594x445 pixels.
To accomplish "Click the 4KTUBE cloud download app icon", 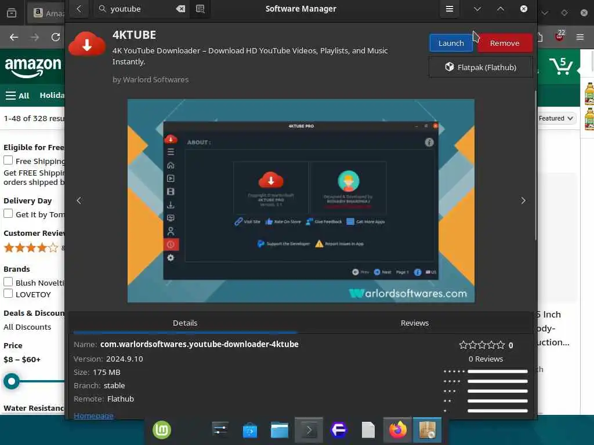I will 87,44.
